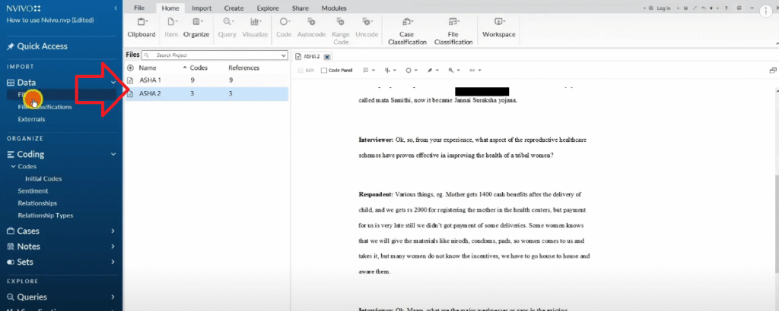Image resolution: width=779 pixels, height=311 pixels.
Task: Close the ASHA 2 document tab
Action: (327, 57)
